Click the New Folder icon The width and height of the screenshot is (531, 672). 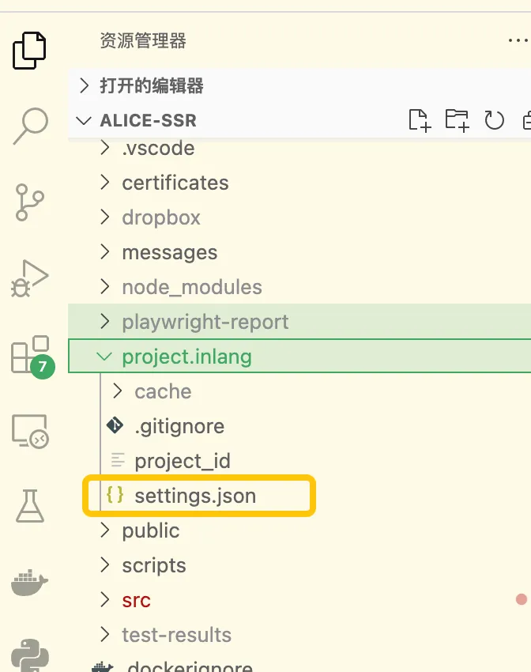457,120
